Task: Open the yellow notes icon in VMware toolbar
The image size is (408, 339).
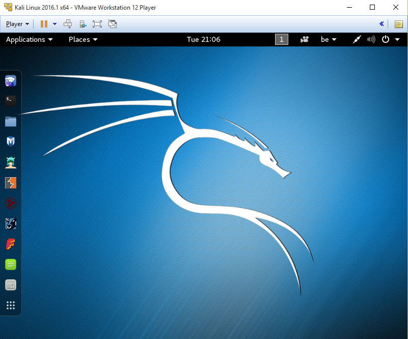Action: (399, 25)
